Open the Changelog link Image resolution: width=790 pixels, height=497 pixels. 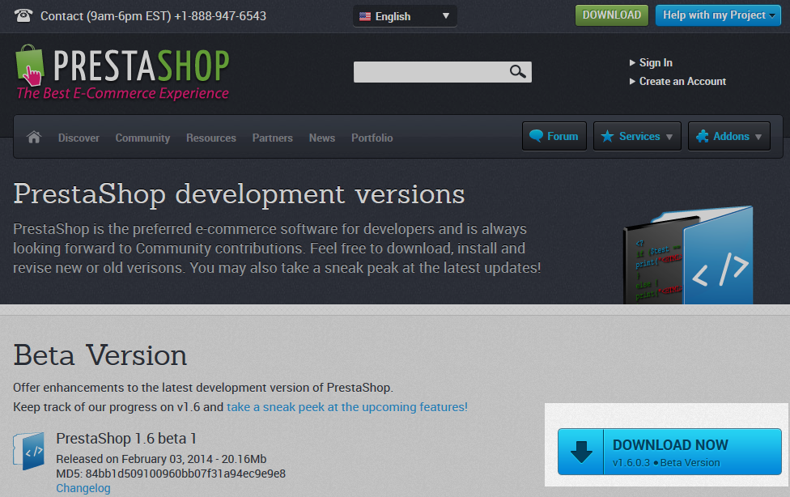[x=83, y=488]
